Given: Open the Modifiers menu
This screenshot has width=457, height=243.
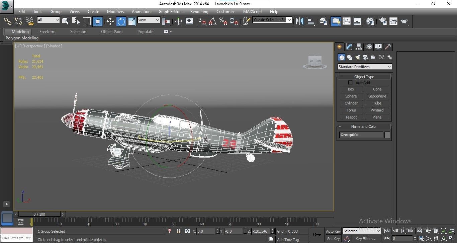Looking at the screenshot, I should (x=115, y=11).
